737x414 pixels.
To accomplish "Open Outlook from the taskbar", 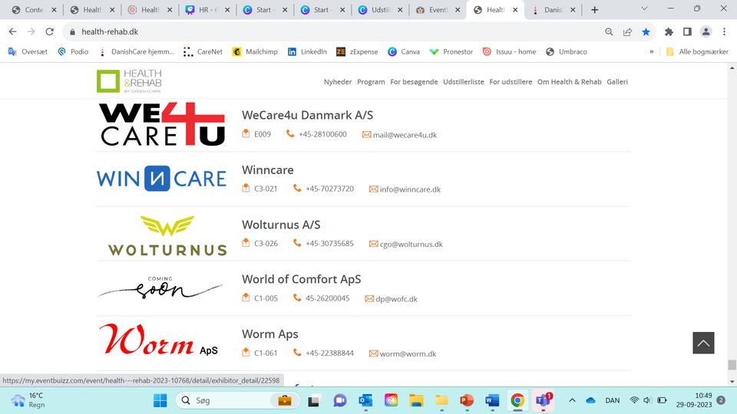I will tap(365, 400).
